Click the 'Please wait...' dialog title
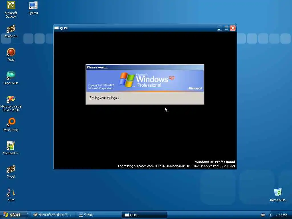 (x=97, y=67)
